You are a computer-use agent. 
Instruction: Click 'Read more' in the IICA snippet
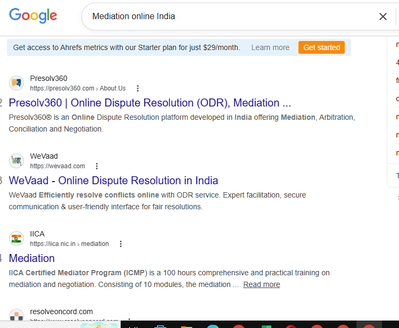pos(262,284)
